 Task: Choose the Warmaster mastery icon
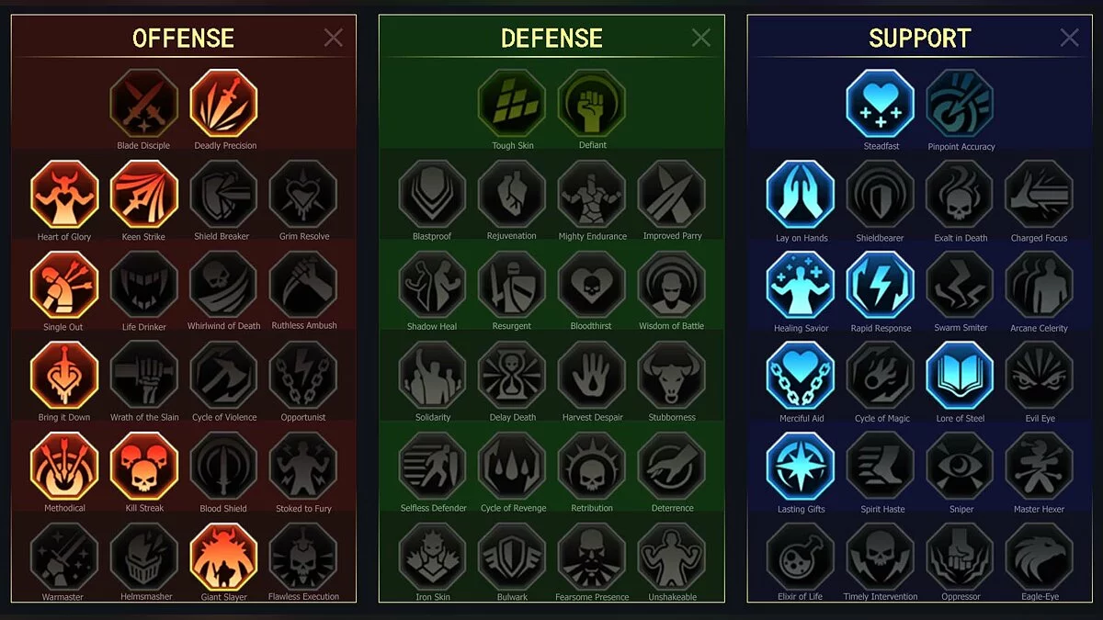coord(64,557)
